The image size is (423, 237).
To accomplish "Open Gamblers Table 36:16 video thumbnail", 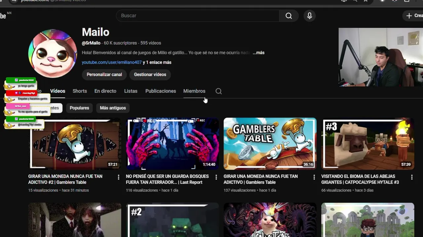I will coord(270,144).
